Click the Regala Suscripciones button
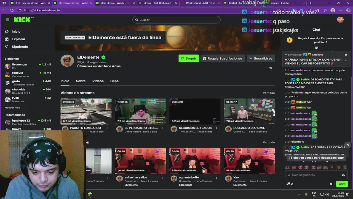Viewport: 353px width, 199px height. (223, 58)
